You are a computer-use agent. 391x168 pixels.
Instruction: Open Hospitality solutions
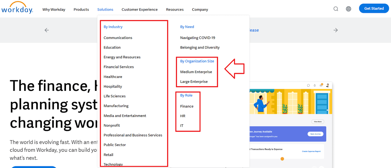pos(113,87)
